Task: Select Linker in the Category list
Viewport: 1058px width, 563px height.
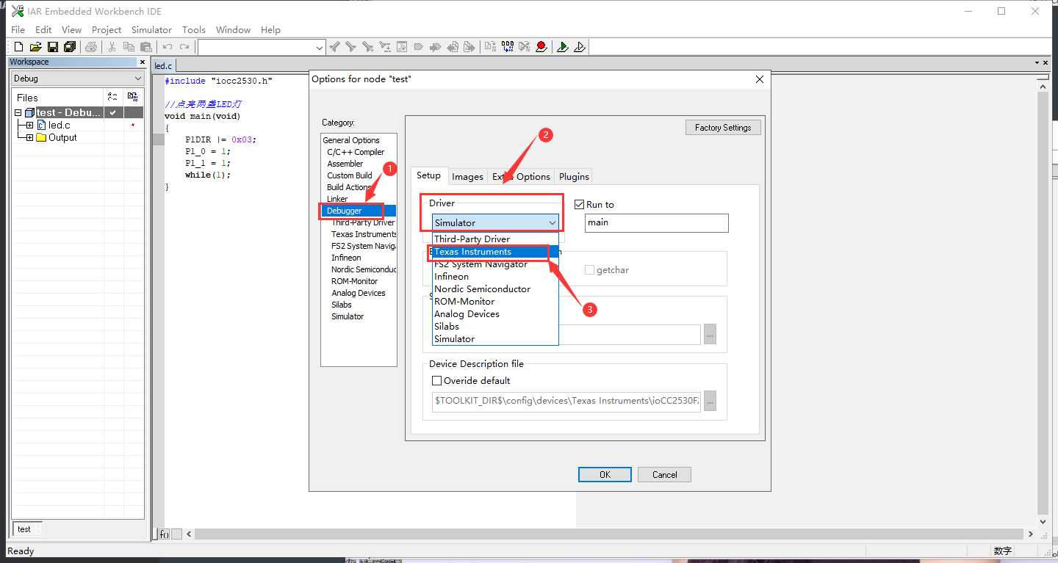Action: click(337, 199)
